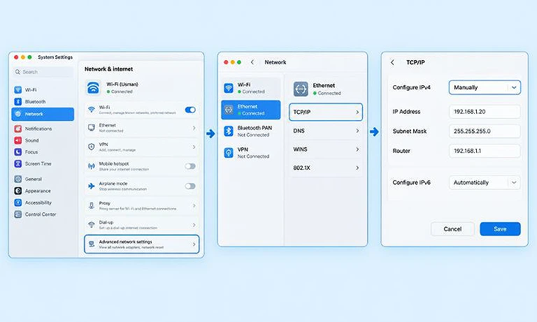Enable the Mobile hotspot toggle

coord(190,166)
